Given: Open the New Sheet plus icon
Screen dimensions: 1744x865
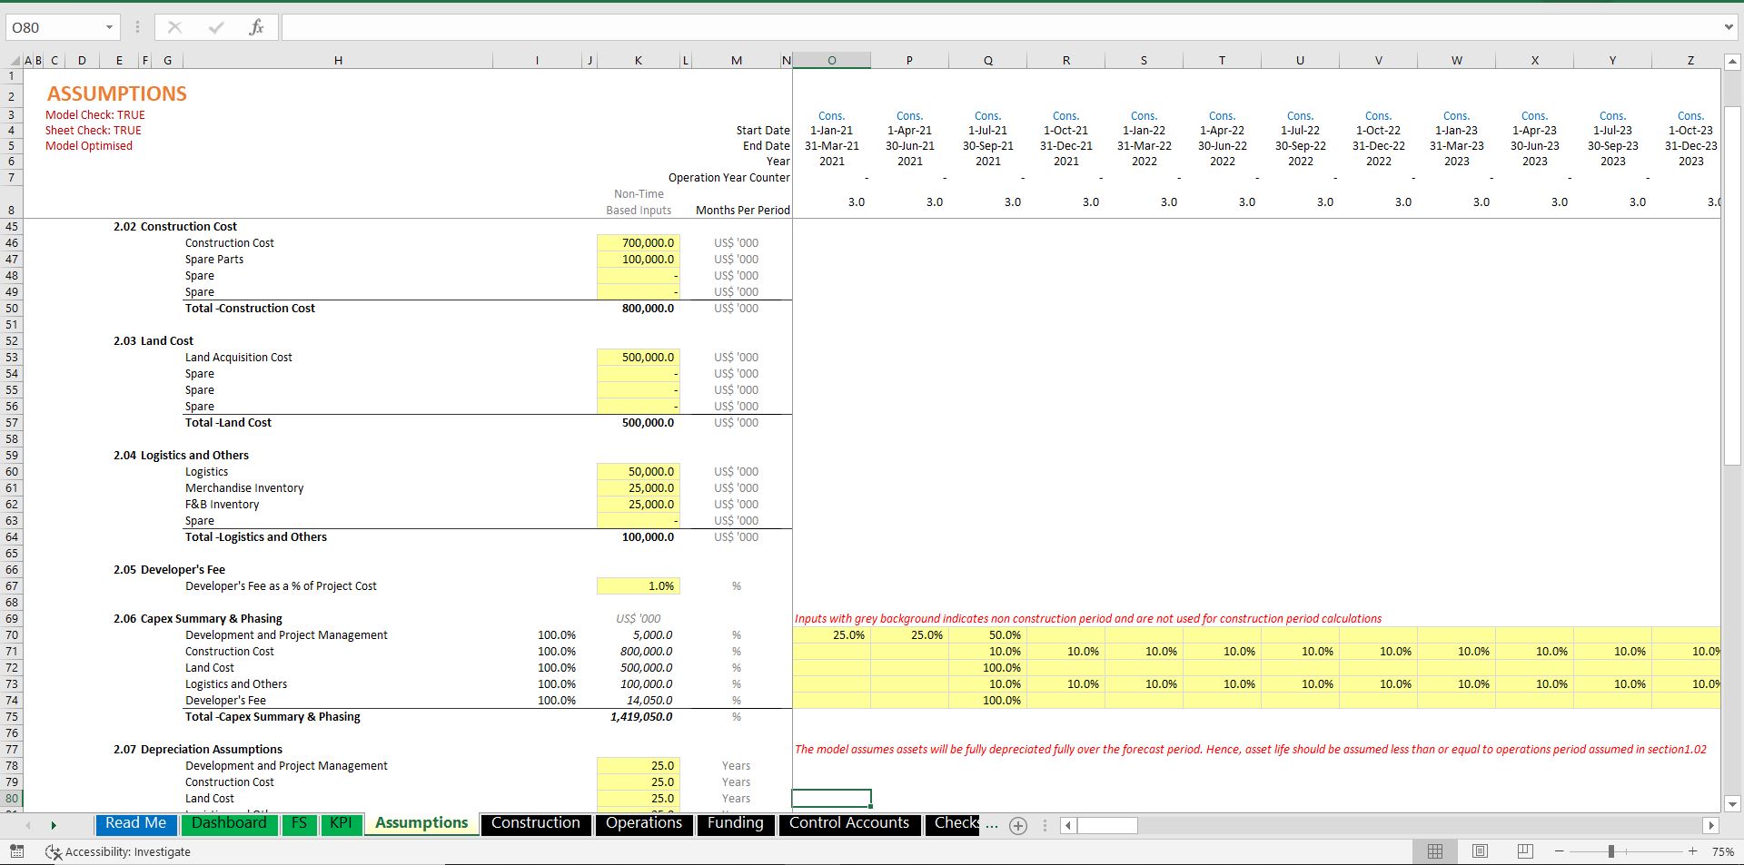Looking at the screenshot, I should (1018, 826).
